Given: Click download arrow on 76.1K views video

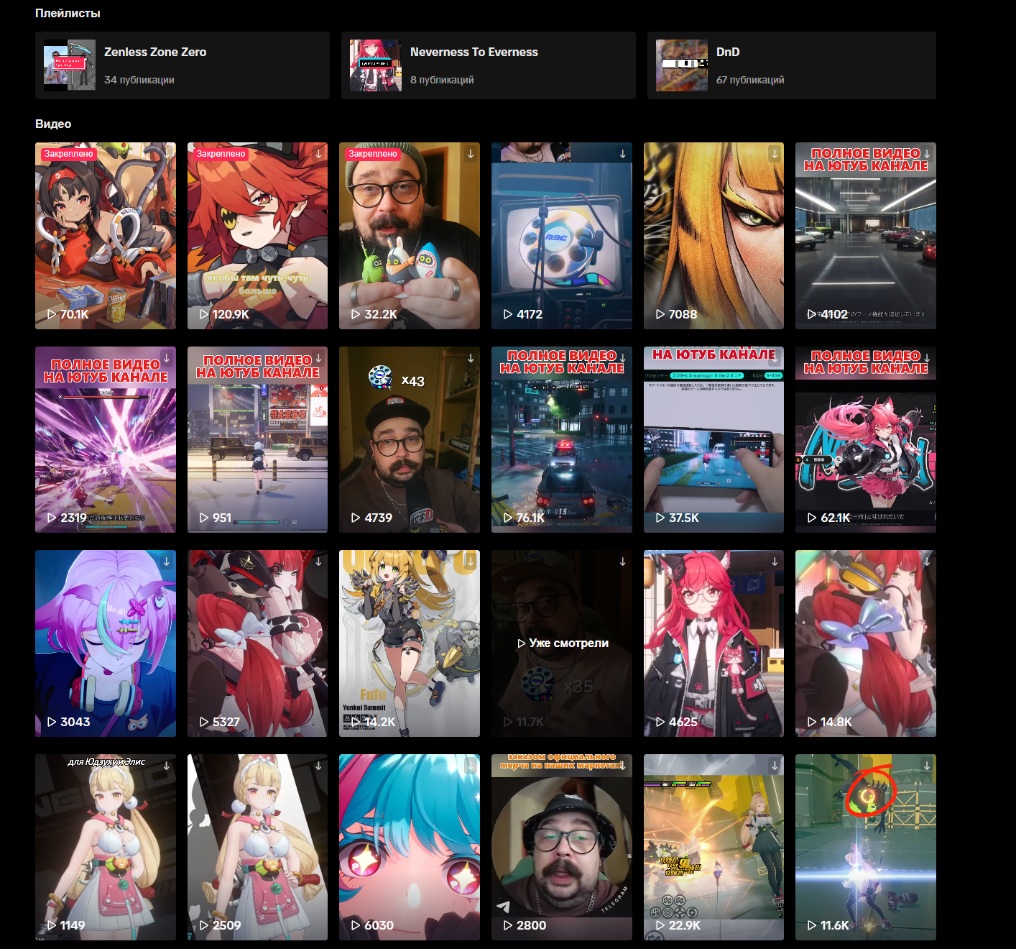Looking at the screenshot, I should 623,357.
